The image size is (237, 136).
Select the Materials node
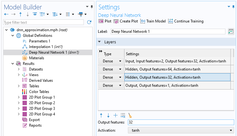[x=37, y=58]
